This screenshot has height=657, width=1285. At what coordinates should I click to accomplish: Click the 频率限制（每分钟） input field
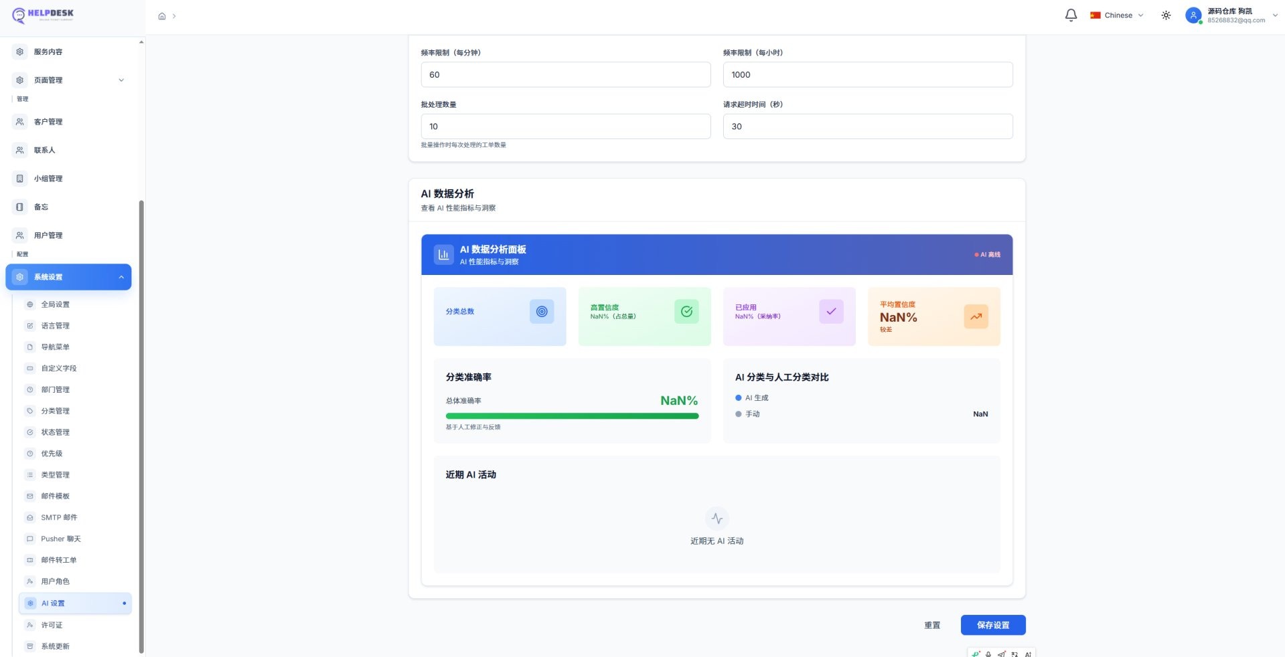point(566,75)
